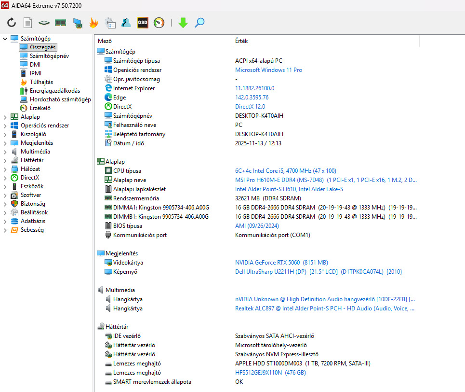Open Dell UltraSharp U2211H monitor link
465x392 pixels.
(x=319, y=272)
